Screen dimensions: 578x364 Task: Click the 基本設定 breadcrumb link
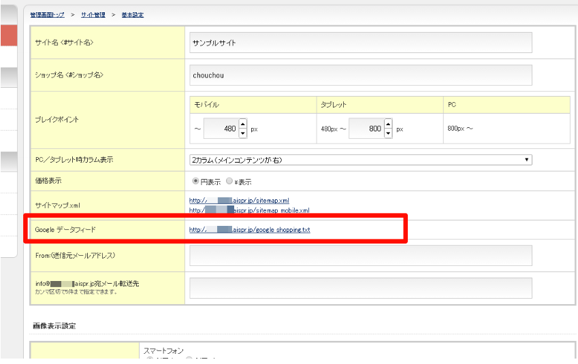[x=132, y=14]
